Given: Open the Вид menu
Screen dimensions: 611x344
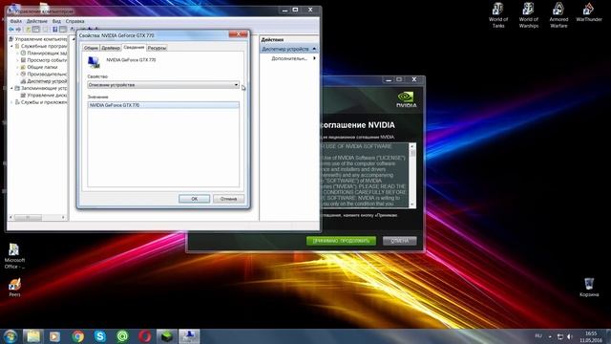Looking at the screenshot, I should tap(56, 21).
